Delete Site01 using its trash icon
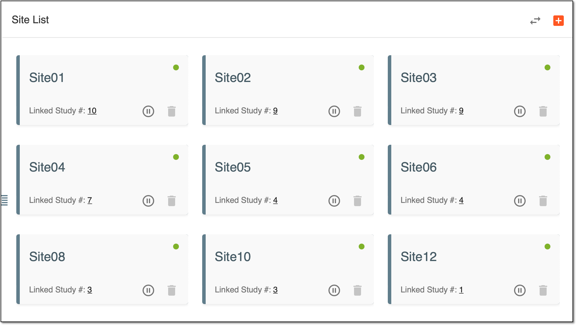The image size is (576, 325). coord(172,111)
